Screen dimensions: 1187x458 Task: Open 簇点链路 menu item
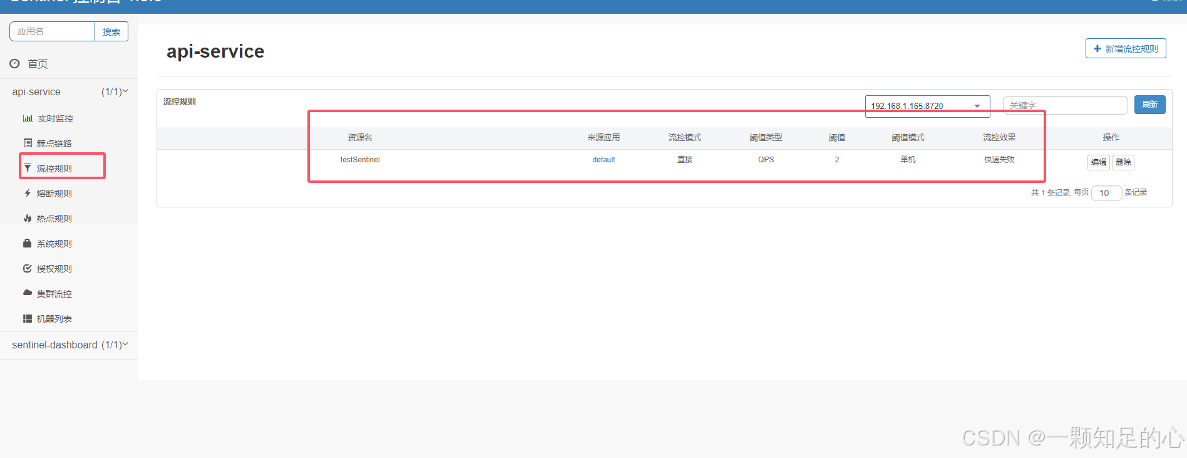(x=54, y=143)
